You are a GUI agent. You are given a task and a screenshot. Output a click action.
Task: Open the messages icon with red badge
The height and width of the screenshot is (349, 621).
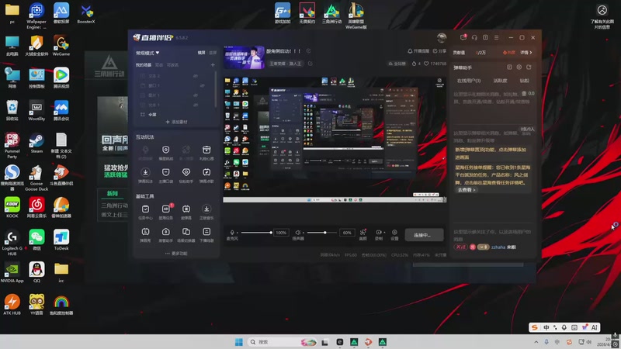(x=463, y=37)
